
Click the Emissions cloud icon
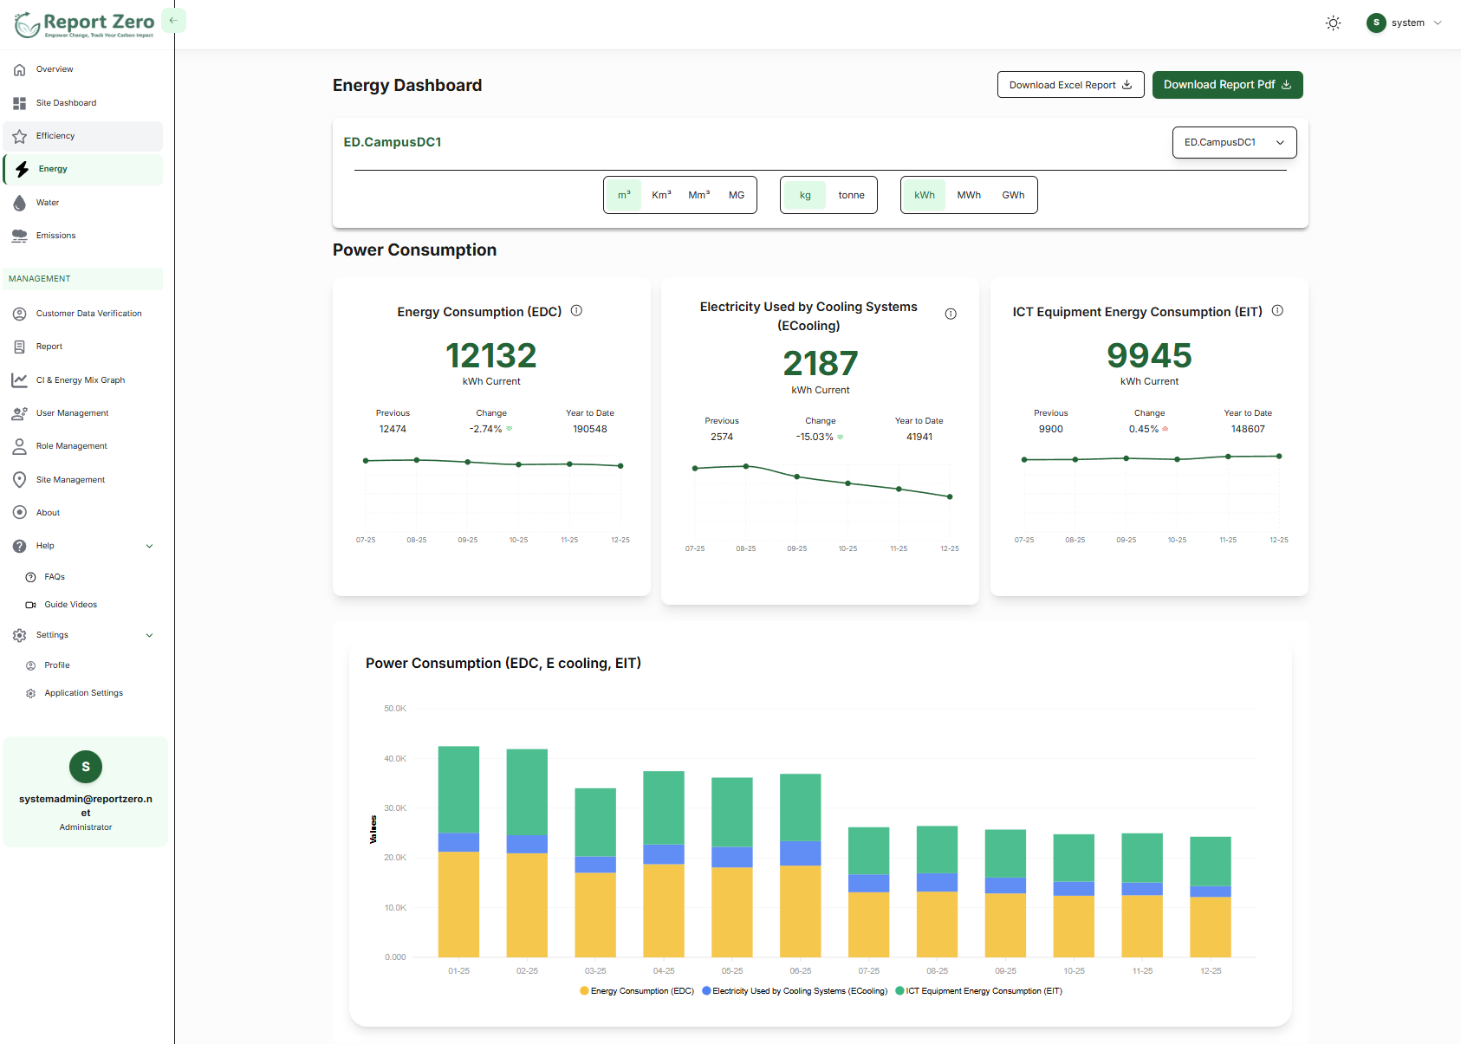point(19,236)
